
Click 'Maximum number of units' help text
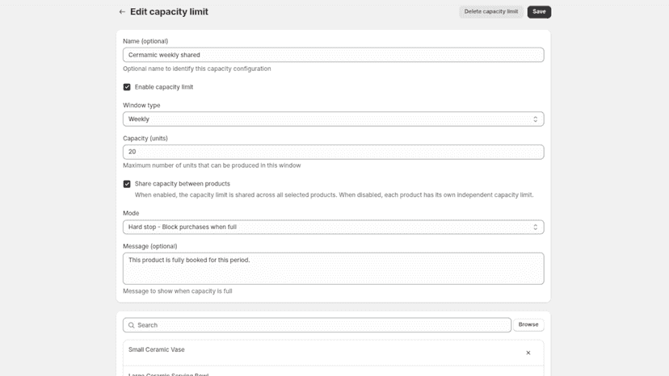tap(212, 165)
